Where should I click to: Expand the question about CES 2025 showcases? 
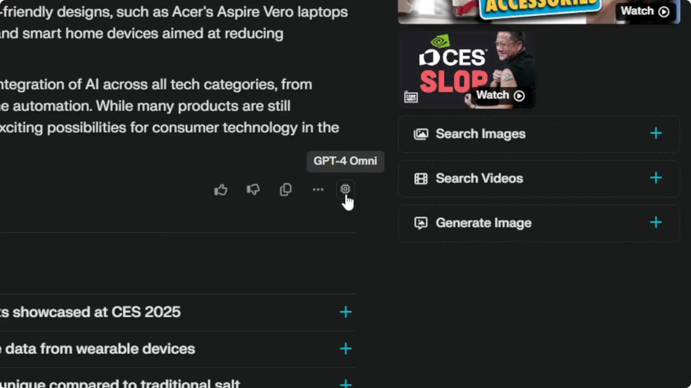(345, 312)
